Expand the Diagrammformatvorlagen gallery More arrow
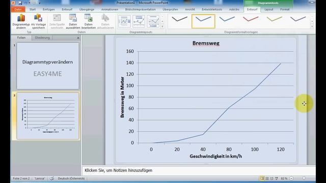 pyautogui.click(x=312, y=26)
